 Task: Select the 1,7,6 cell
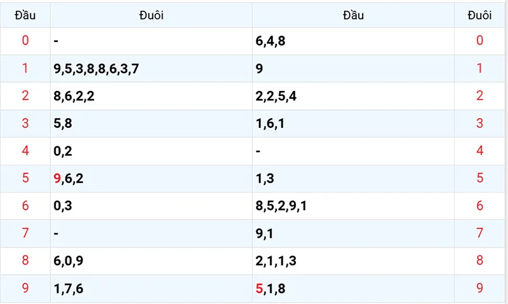pyautogui.click(x=69, y=289)
